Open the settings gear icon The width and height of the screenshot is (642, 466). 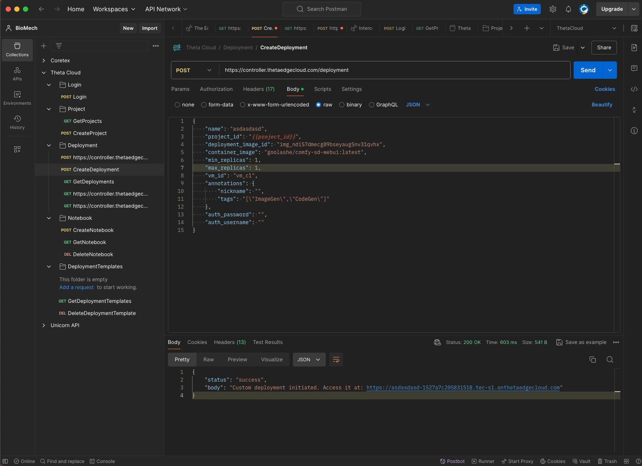click(553, 9)
